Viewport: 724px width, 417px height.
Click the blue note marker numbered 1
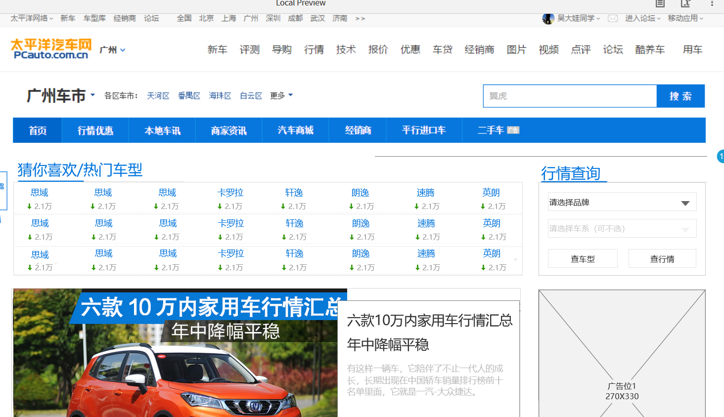coord(721,157)
